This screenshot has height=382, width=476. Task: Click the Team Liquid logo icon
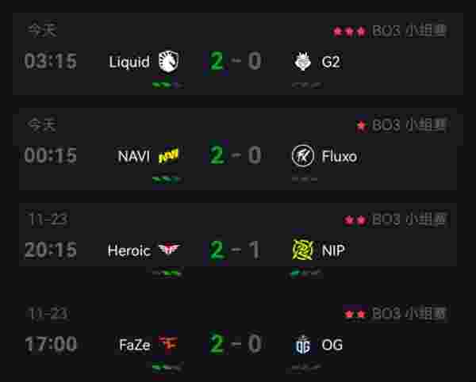tap(169, 62)
